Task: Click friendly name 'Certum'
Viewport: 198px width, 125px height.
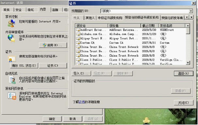Action: coord(165,43)
